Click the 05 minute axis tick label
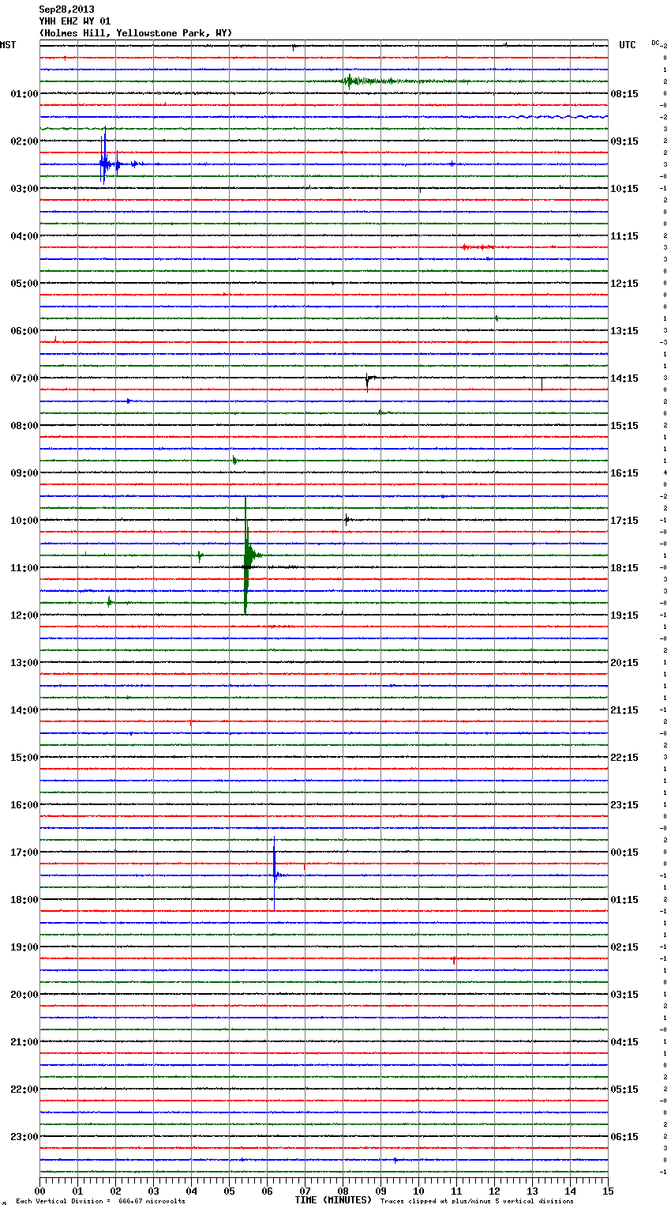Screen dimensions: 671x1212 (229, 1191)
